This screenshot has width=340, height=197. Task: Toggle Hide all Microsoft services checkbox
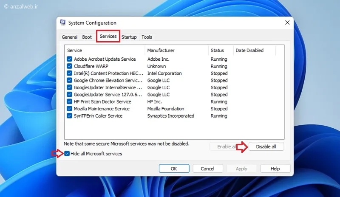click(x=67, y=154)
